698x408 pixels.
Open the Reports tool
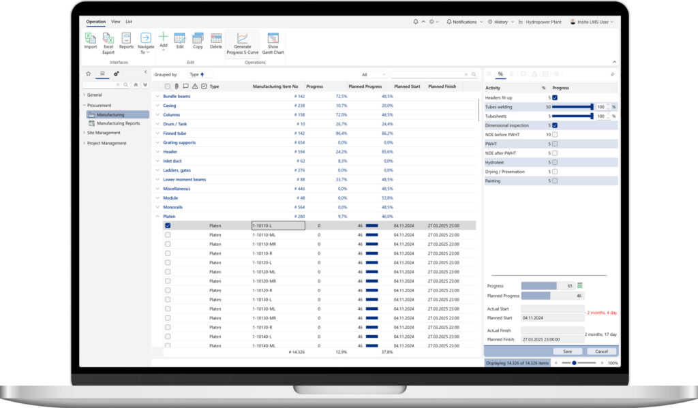(x=126, y=40)
